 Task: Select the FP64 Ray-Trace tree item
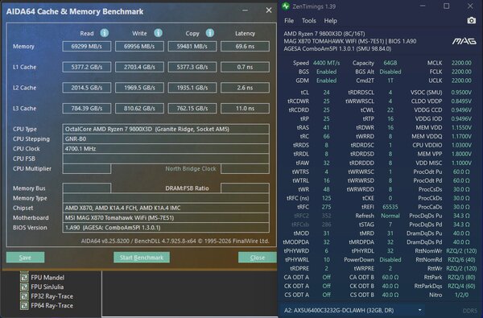[52, 306]
